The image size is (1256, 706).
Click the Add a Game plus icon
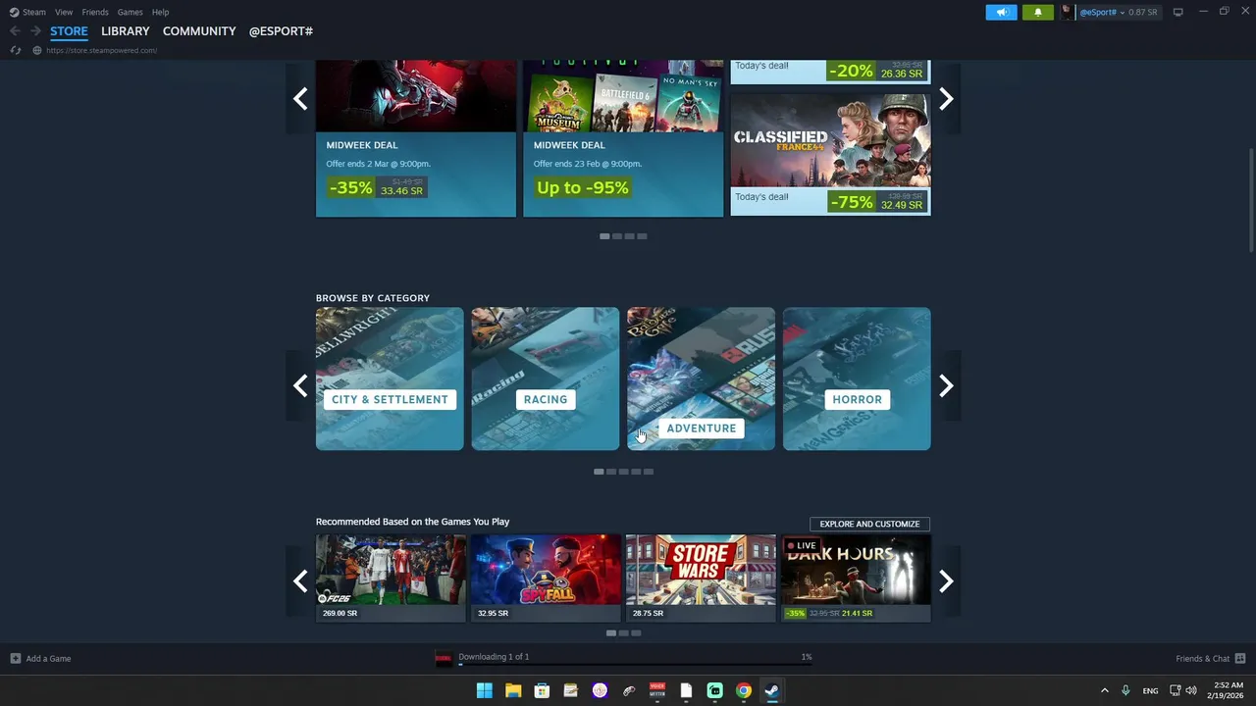15,658
